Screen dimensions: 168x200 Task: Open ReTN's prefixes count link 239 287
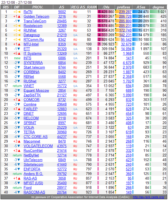pyautogui.click(x=125, y=12)
